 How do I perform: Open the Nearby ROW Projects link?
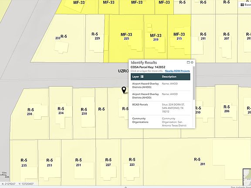click(x=177, y=71)
